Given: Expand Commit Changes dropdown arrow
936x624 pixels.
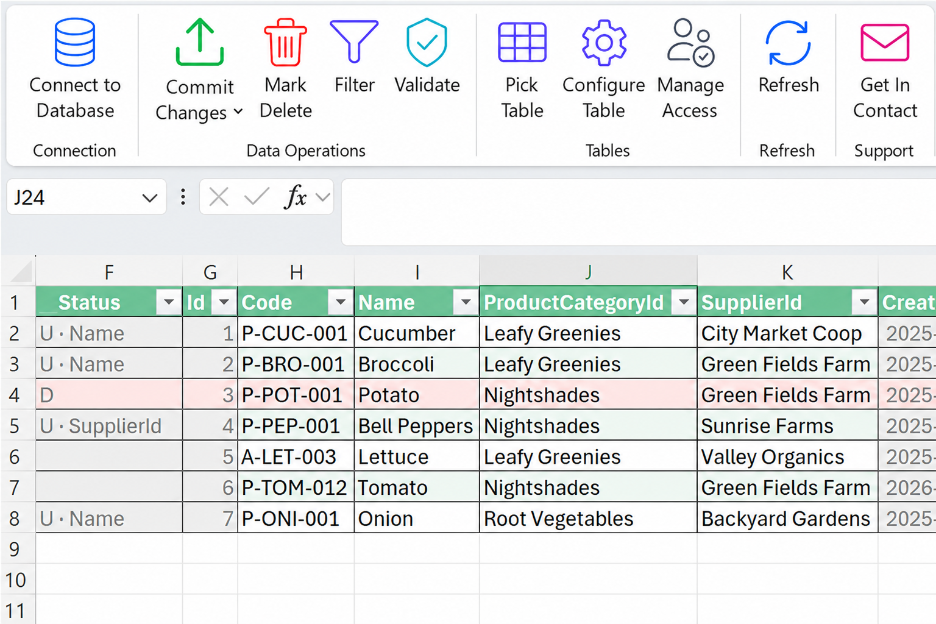Looking at the screenshot, I should point(238,112).
